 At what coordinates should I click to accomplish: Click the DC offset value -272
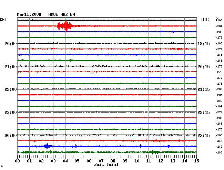click(219, 38)
